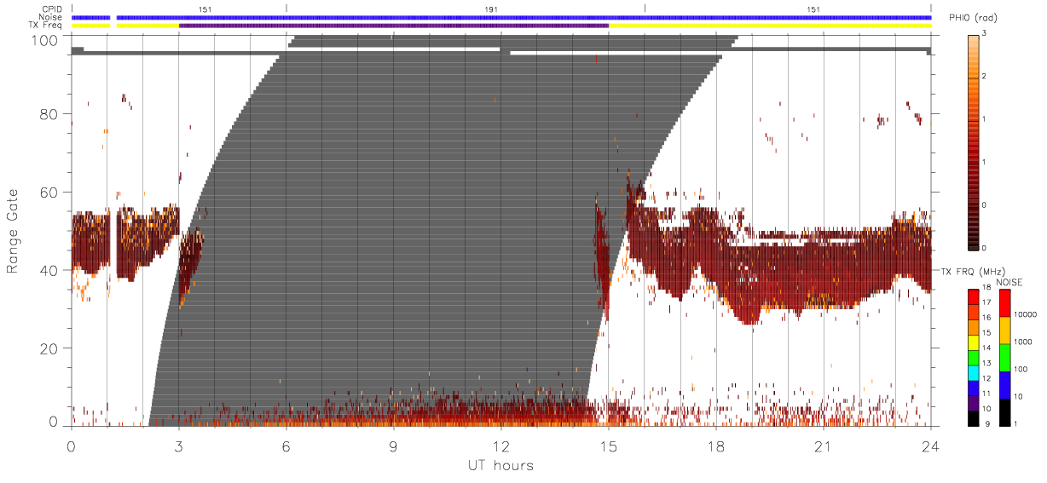Click the 12 label in TX FRQ legend
Viewport: 1047px width, 483px height.
pos(986,378)
